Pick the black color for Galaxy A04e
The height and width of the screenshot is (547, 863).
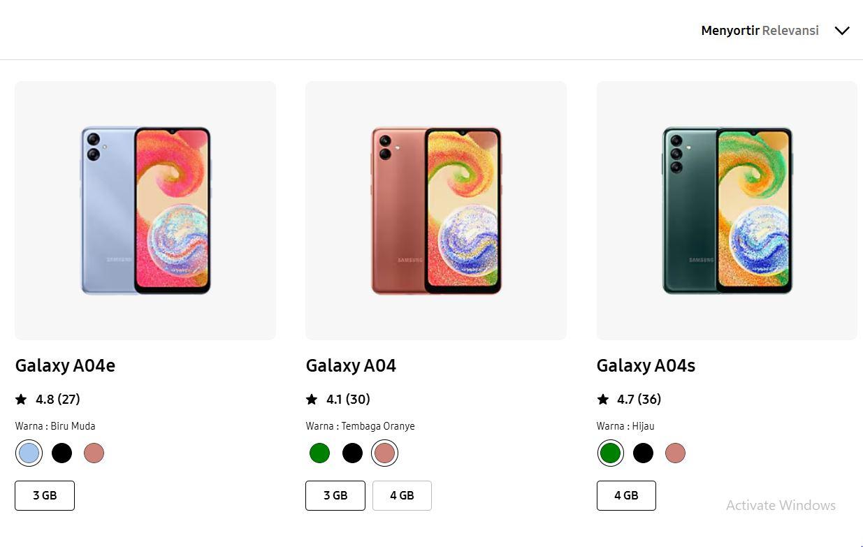coord(61,453)
